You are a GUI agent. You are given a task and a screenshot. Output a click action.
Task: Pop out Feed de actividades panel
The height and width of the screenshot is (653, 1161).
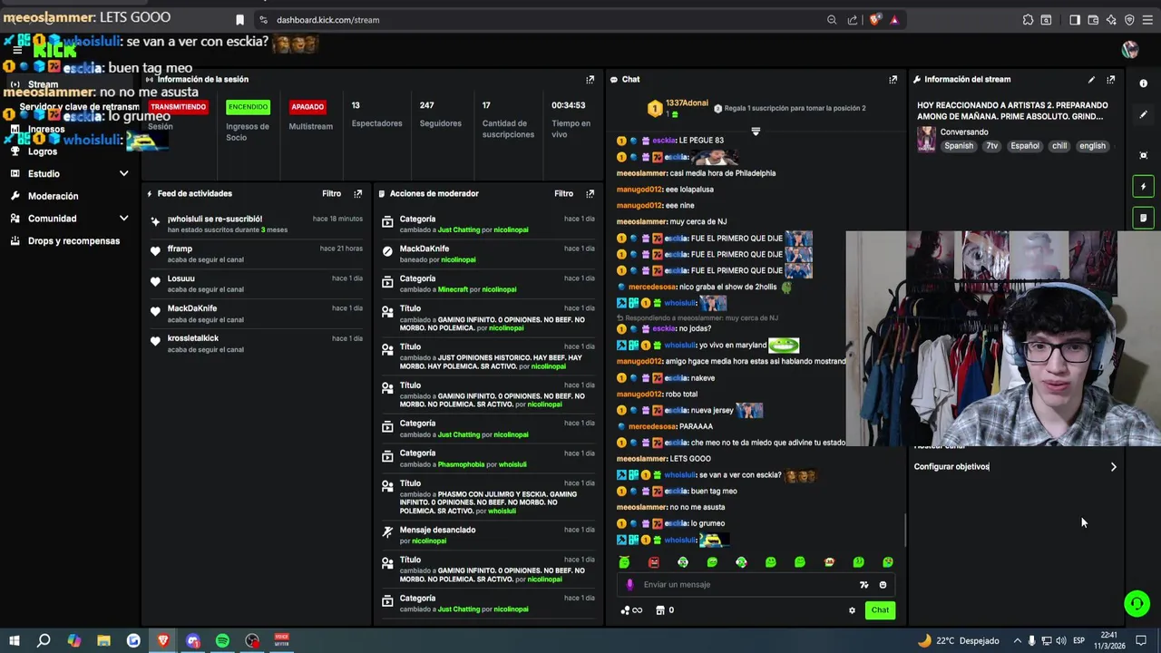pyautogui.click(x=357, y=194)
